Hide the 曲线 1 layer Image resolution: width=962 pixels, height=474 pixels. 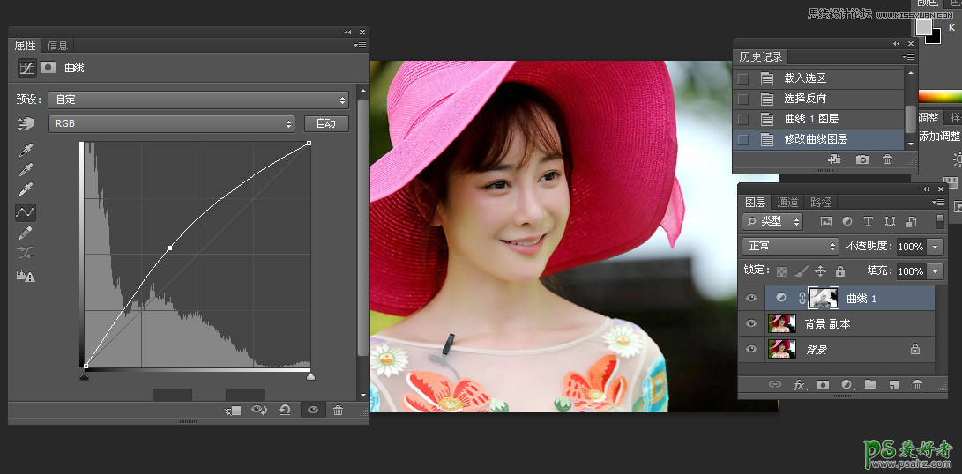point(751,299)
